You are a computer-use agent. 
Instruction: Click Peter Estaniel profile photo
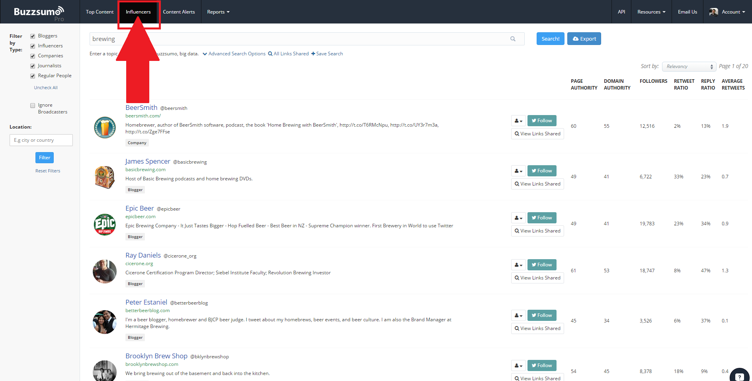click(x=105, y=322)
